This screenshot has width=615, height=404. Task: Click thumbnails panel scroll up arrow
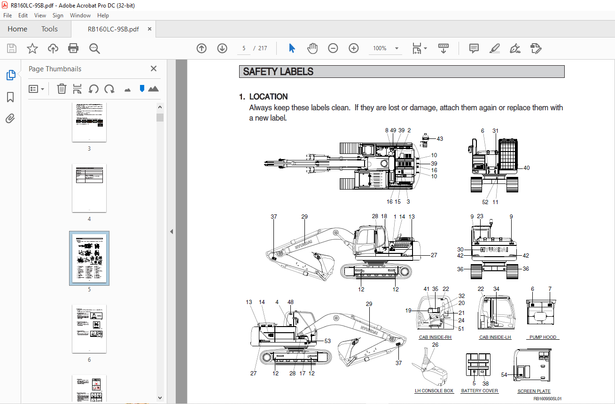(160, 107)
